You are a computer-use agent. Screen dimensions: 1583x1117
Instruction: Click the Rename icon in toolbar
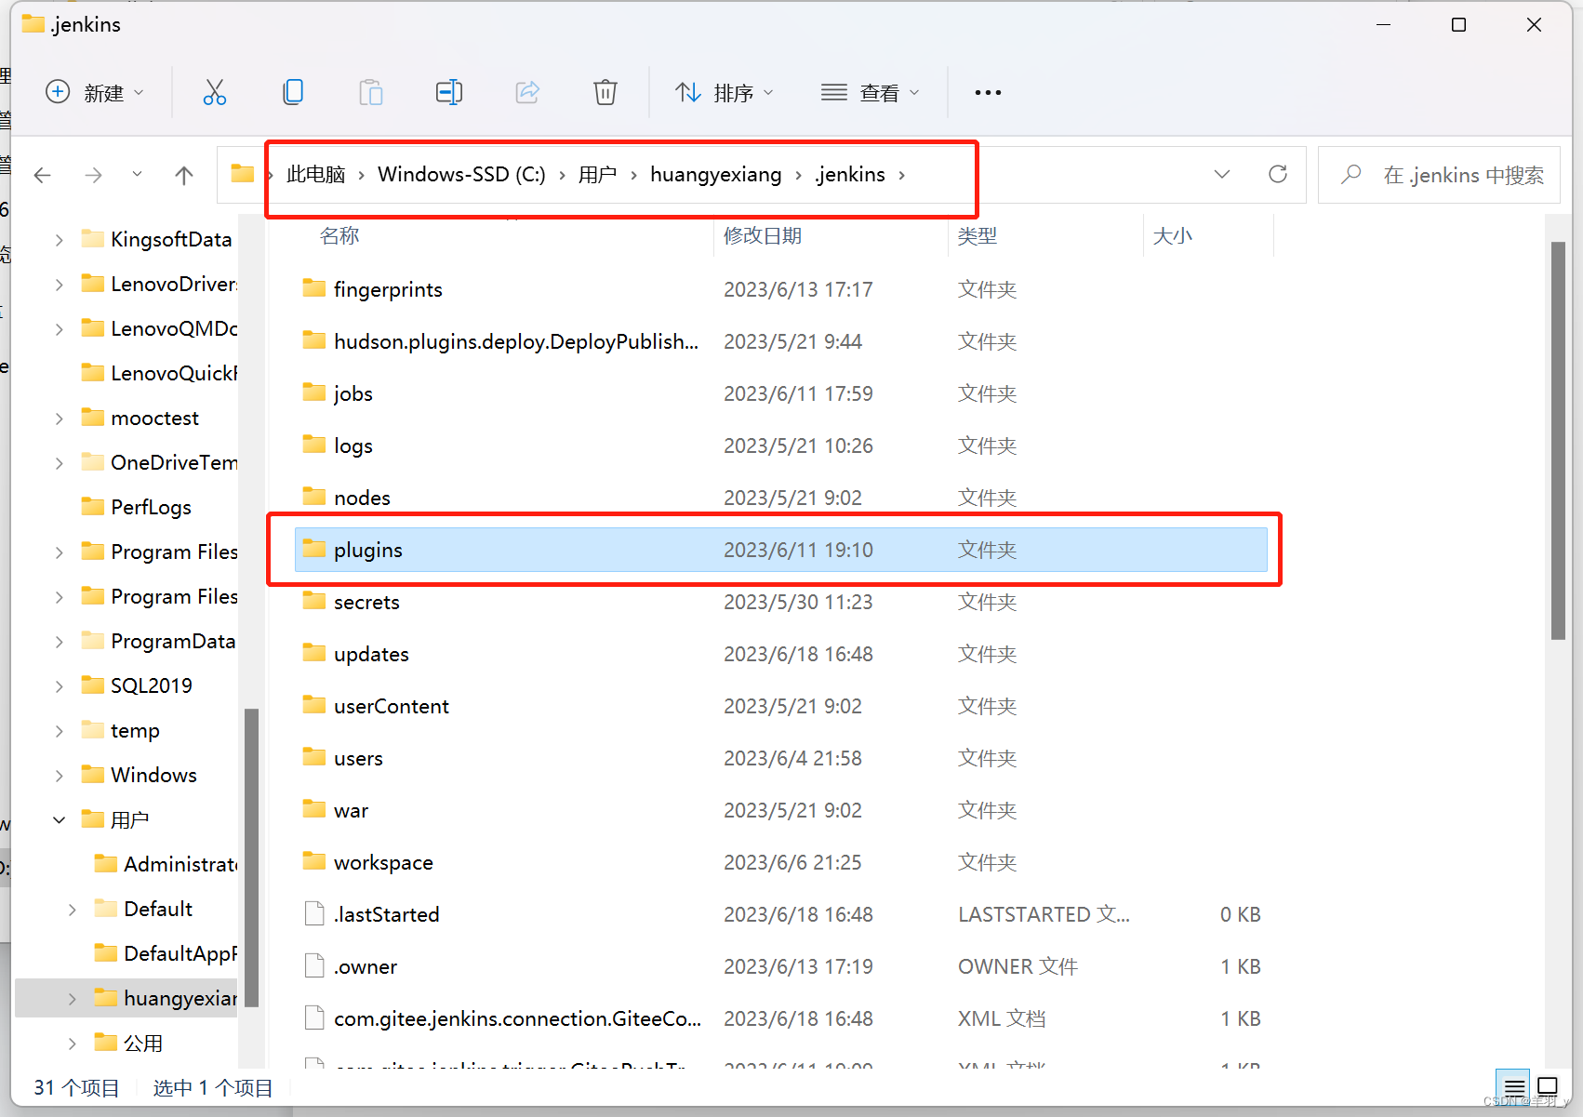click(449, 92)
